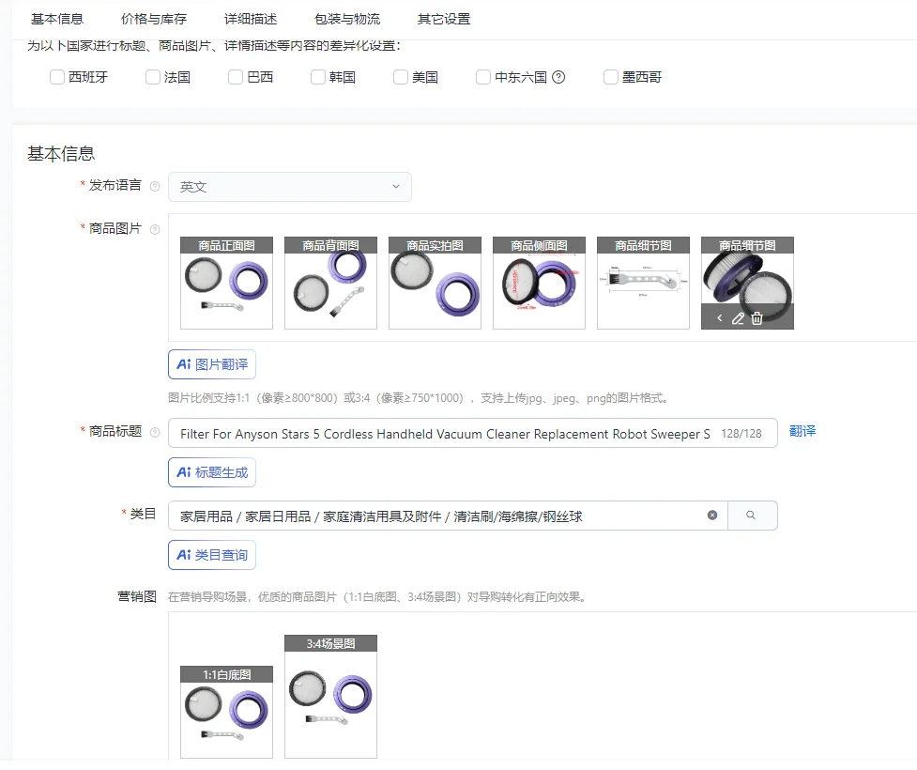Select the 商品侧面图 thumbnail

pyautogui.click(x=539, y=284)
